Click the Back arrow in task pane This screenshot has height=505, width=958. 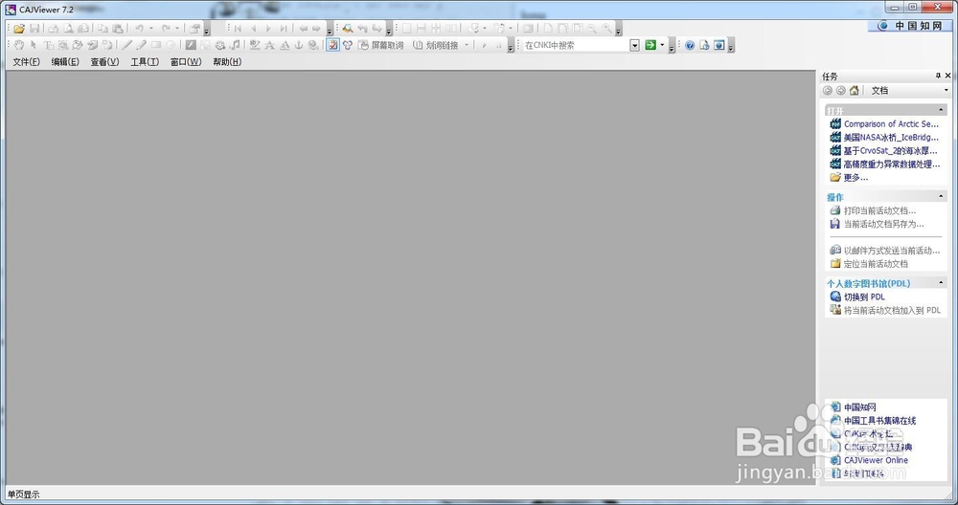tap(828, 90)
